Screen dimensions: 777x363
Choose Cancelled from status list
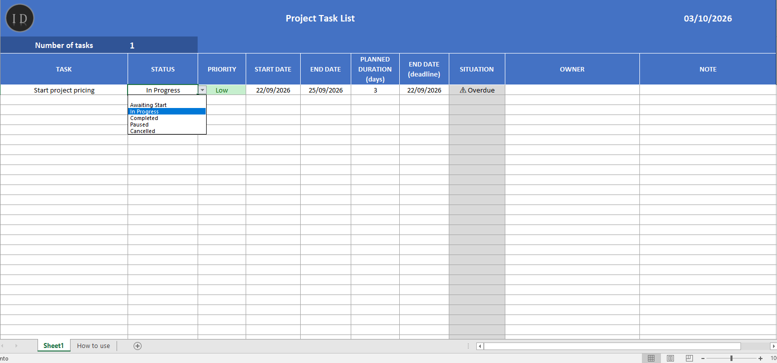click(x=167, y=131)
